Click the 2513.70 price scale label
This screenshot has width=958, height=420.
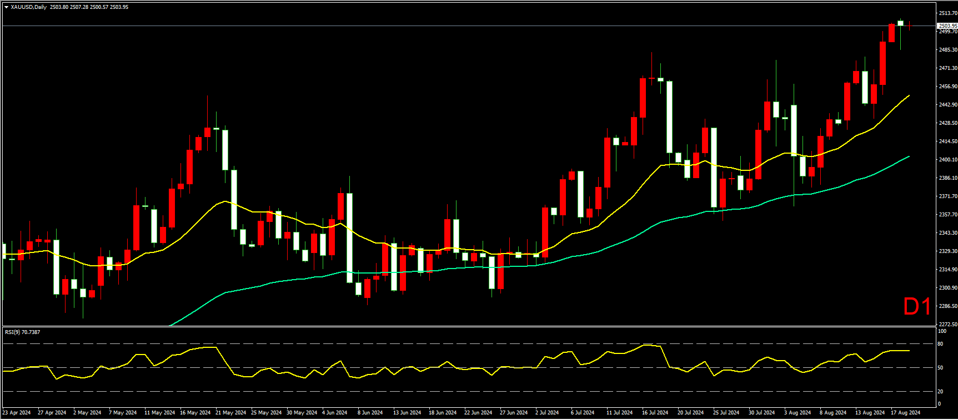[948, 13]
